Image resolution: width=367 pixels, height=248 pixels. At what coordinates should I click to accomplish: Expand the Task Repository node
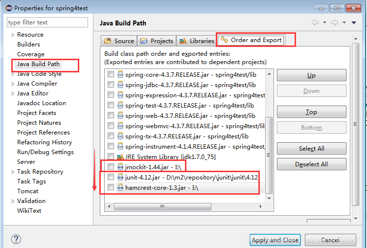(13, 172)
